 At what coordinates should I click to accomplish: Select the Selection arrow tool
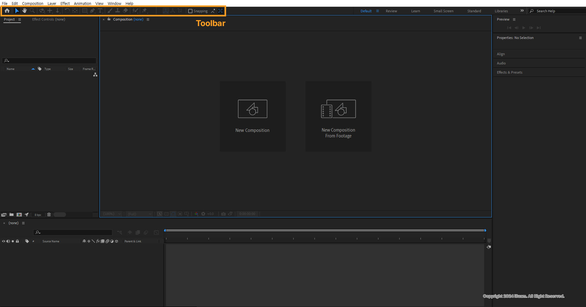[17, 11]
